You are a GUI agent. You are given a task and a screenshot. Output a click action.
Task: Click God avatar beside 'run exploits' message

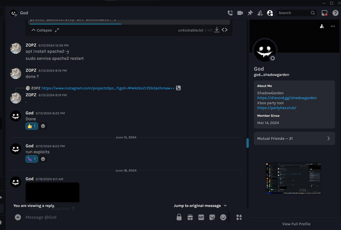15,149
